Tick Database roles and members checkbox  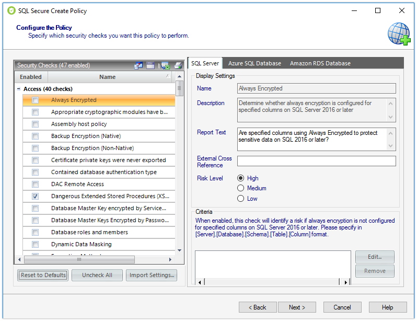pos(35,232)
